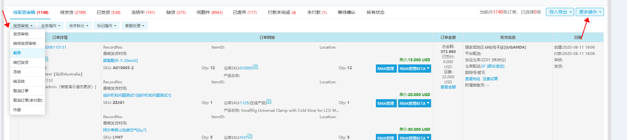This screenshot has height=140, width=627.
Task: Choose 转已发货 menu entry
Action: pos(27,63)
